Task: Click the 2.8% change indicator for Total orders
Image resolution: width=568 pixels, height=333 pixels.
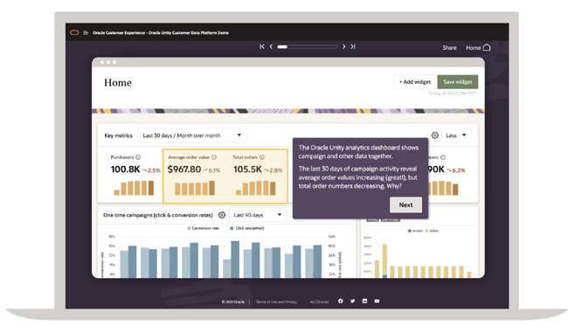Action: click(274, 170)
